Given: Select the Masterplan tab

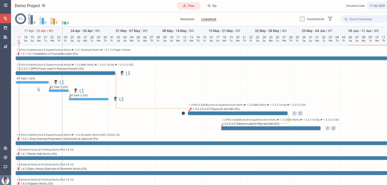Looking at the screenshot, I should 187,19.
